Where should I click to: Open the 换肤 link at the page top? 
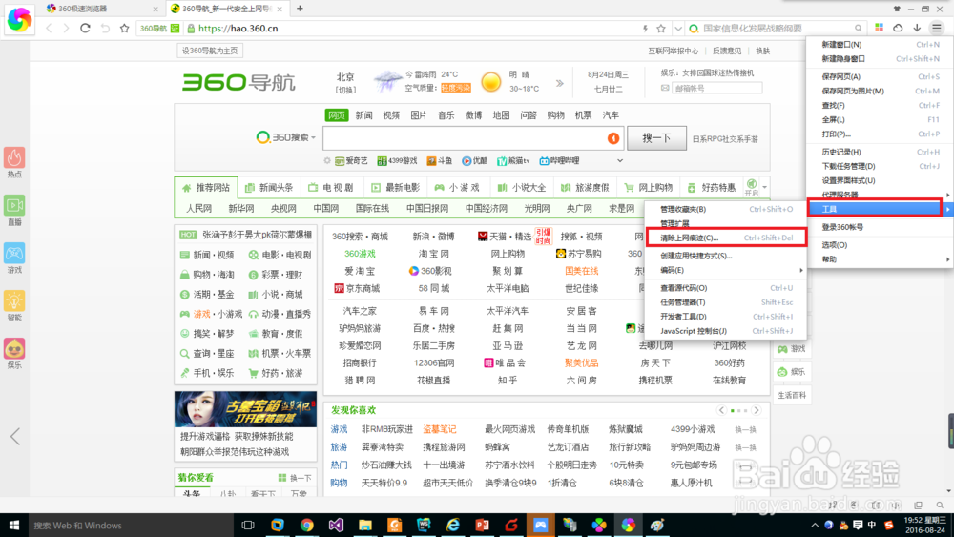(x=763, y=52)
